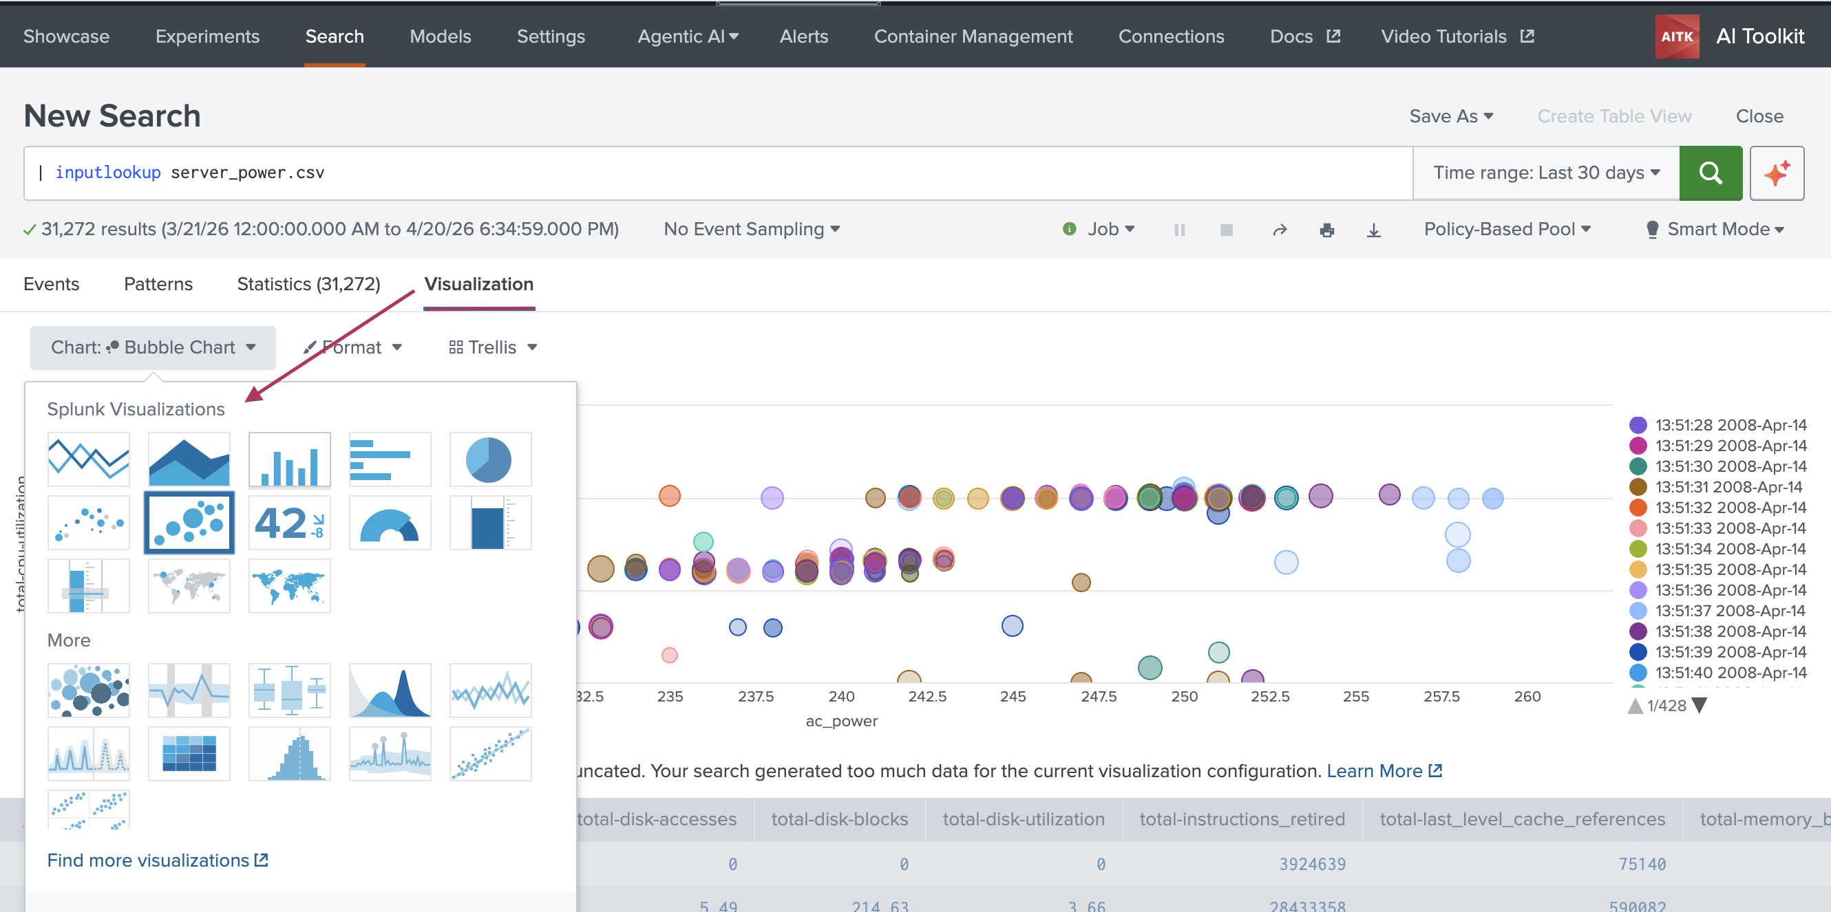The image size is (1831, 912).
Task: Run search with the magnifier button
Action: (1710, 173)
